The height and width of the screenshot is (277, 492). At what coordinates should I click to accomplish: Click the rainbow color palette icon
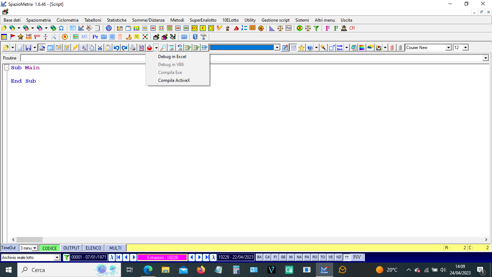(x=362, y=48)
